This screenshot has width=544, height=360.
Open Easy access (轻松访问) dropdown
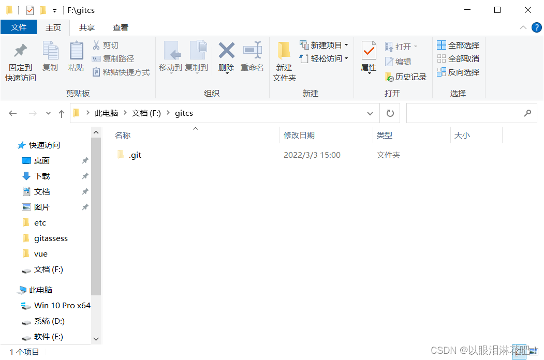pyautogui.click(x=324, y=58)
